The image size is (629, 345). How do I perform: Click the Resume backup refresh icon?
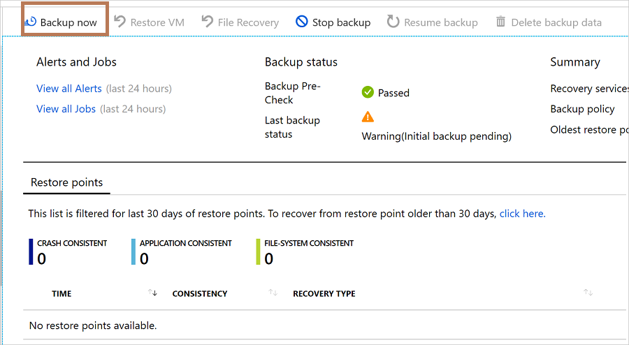tap(393, 22)
